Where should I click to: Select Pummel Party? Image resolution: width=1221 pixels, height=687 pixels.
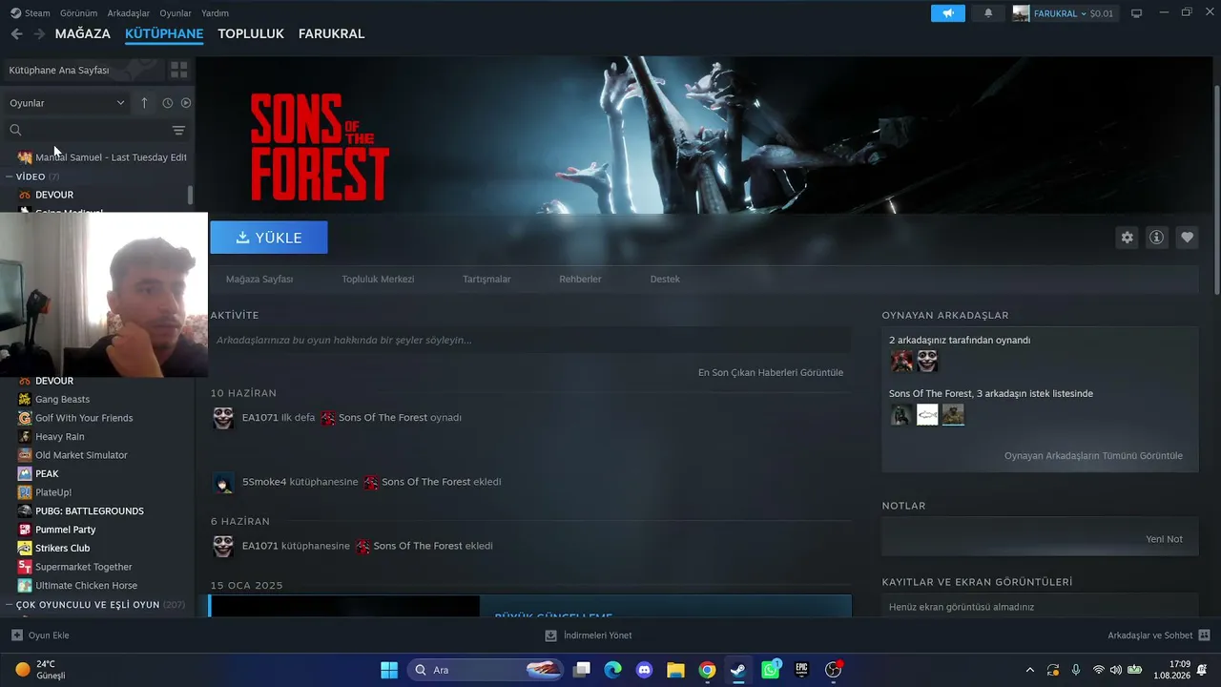(x=66, y=530)
